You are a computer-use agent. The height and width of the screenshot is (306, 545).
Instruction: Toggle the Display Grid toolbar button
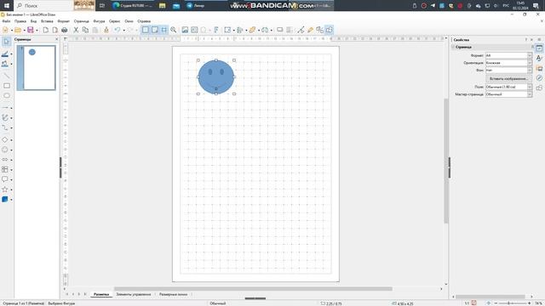146,31
